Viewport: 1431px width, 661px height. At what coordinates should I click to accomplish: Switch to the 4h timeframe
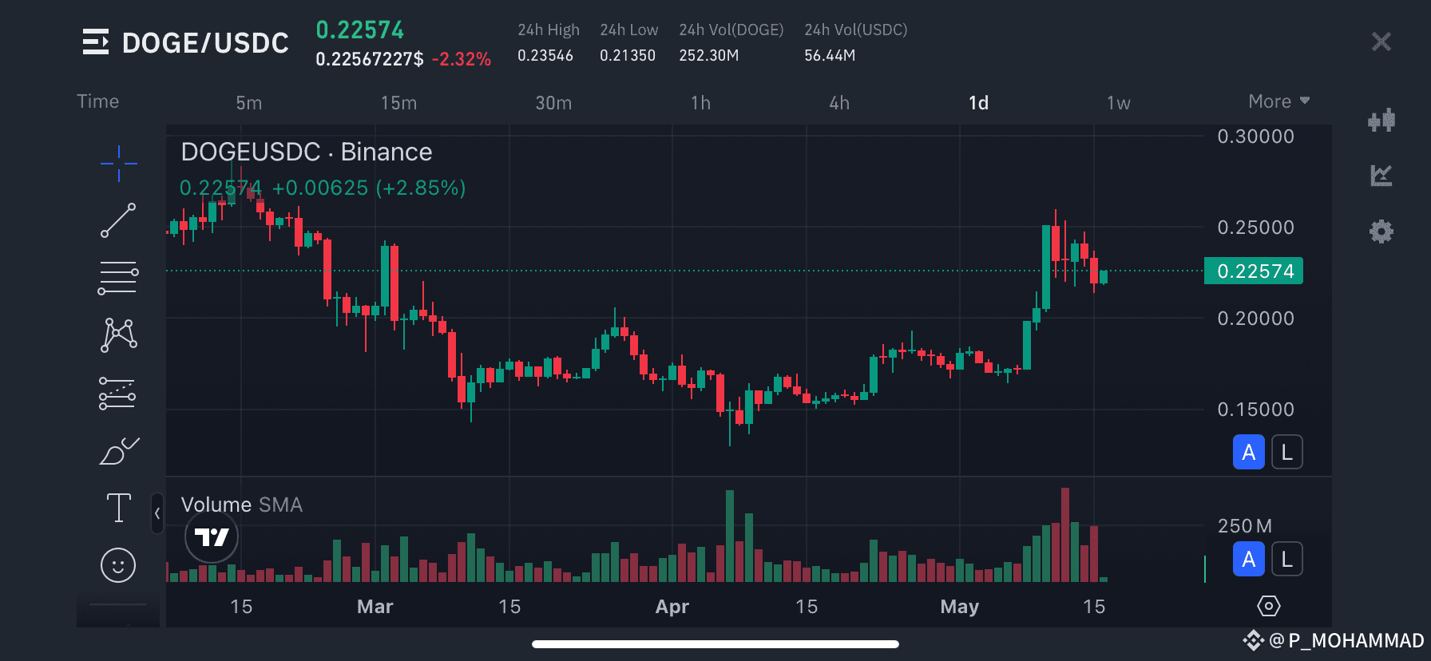pos(839,103)
